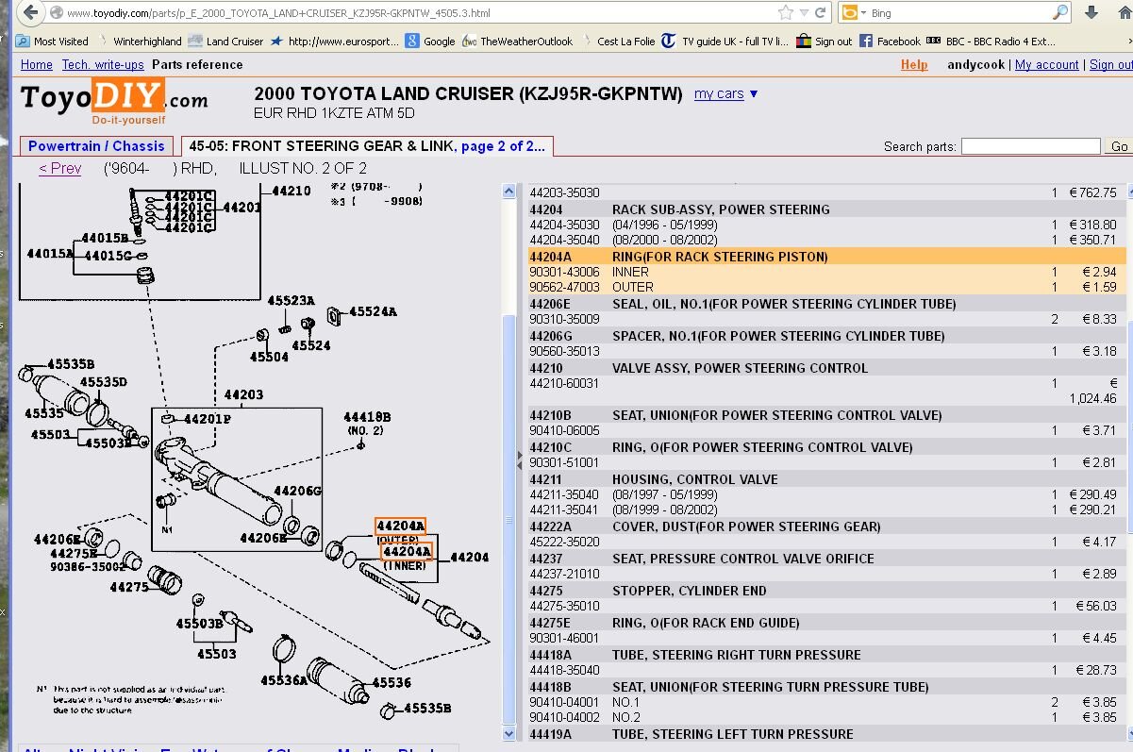
Task: Open the Land Cruiser bookmark
Action: (226, 42)
